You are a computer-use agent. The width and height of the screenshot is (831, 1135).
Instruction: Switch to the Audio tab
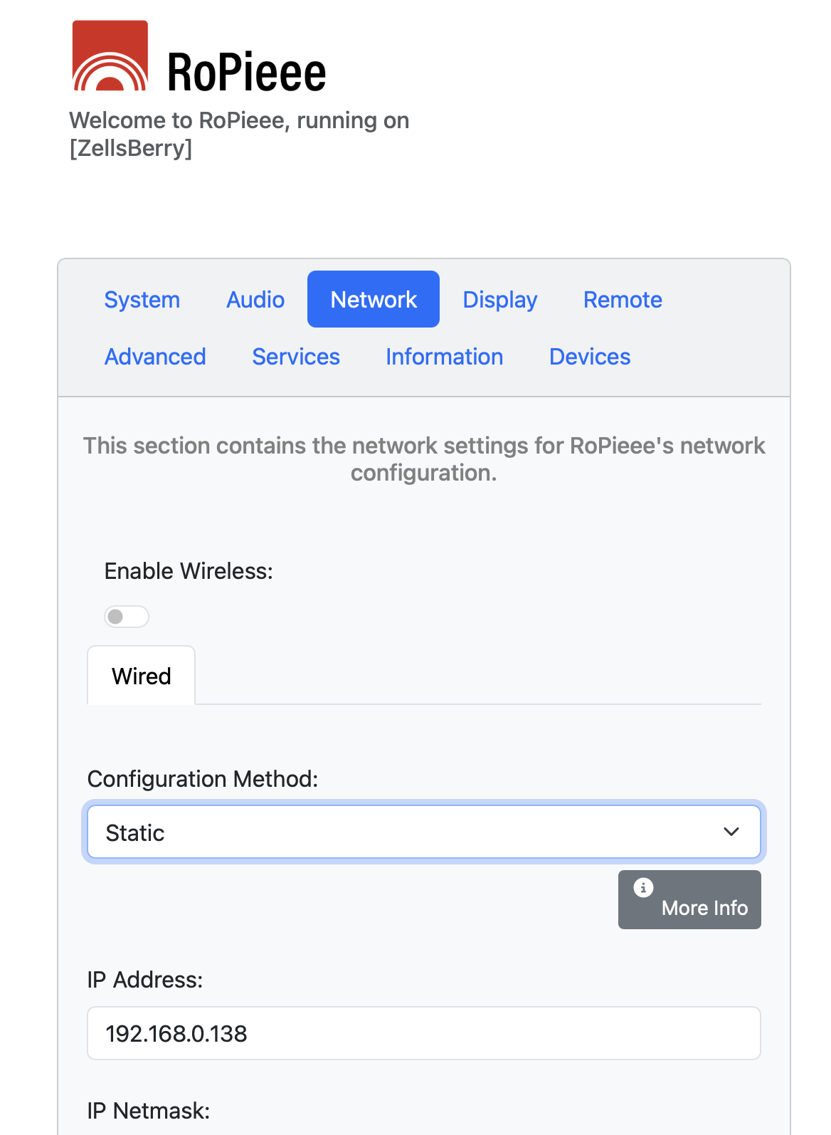[255, 300]
